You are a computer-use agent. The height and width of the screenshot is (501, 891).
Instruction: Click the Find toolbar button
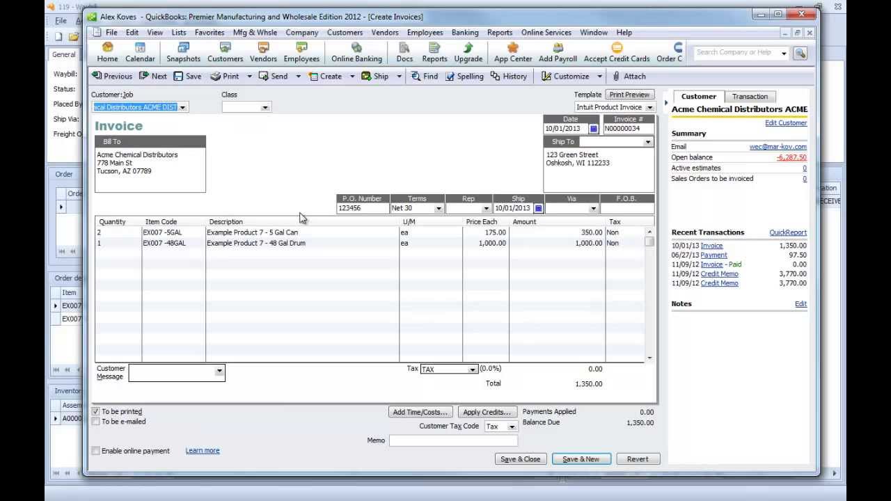pos(424,77)
